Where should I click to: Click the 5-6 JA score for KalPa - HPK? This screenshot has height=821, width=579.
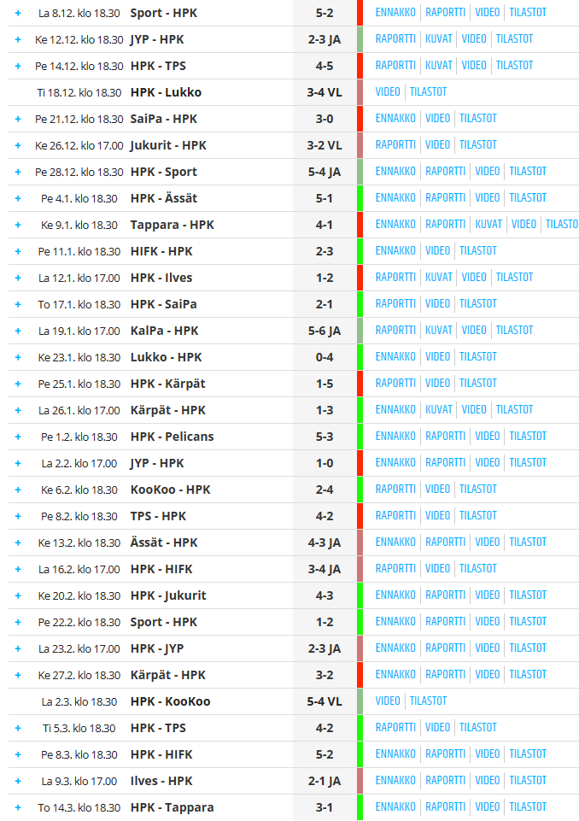click(325, 331)
